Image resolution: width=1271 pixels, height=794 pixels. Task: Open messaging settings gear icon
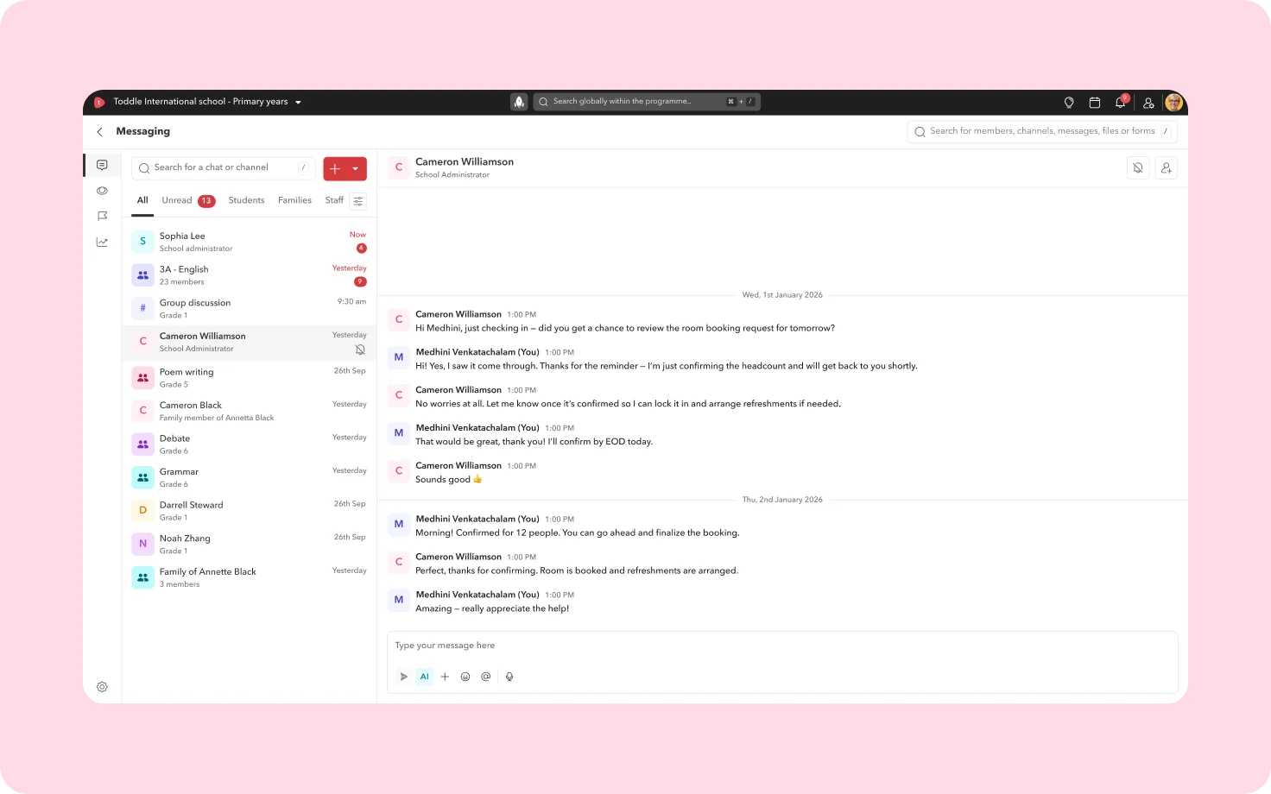102,687
